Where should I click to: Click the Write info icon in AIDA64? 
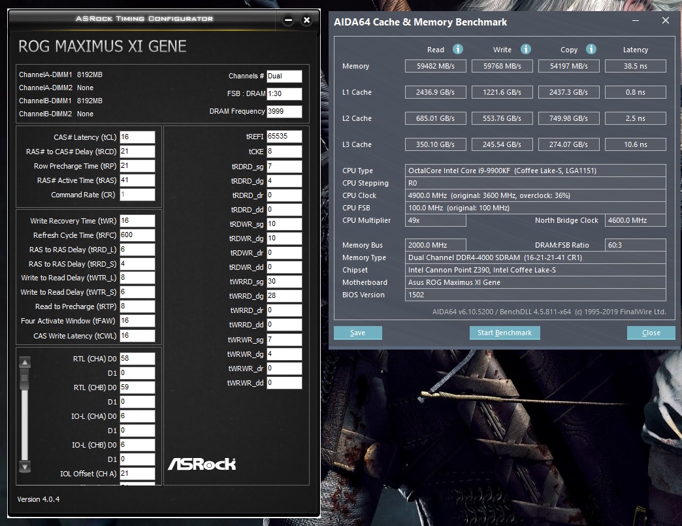525,49
